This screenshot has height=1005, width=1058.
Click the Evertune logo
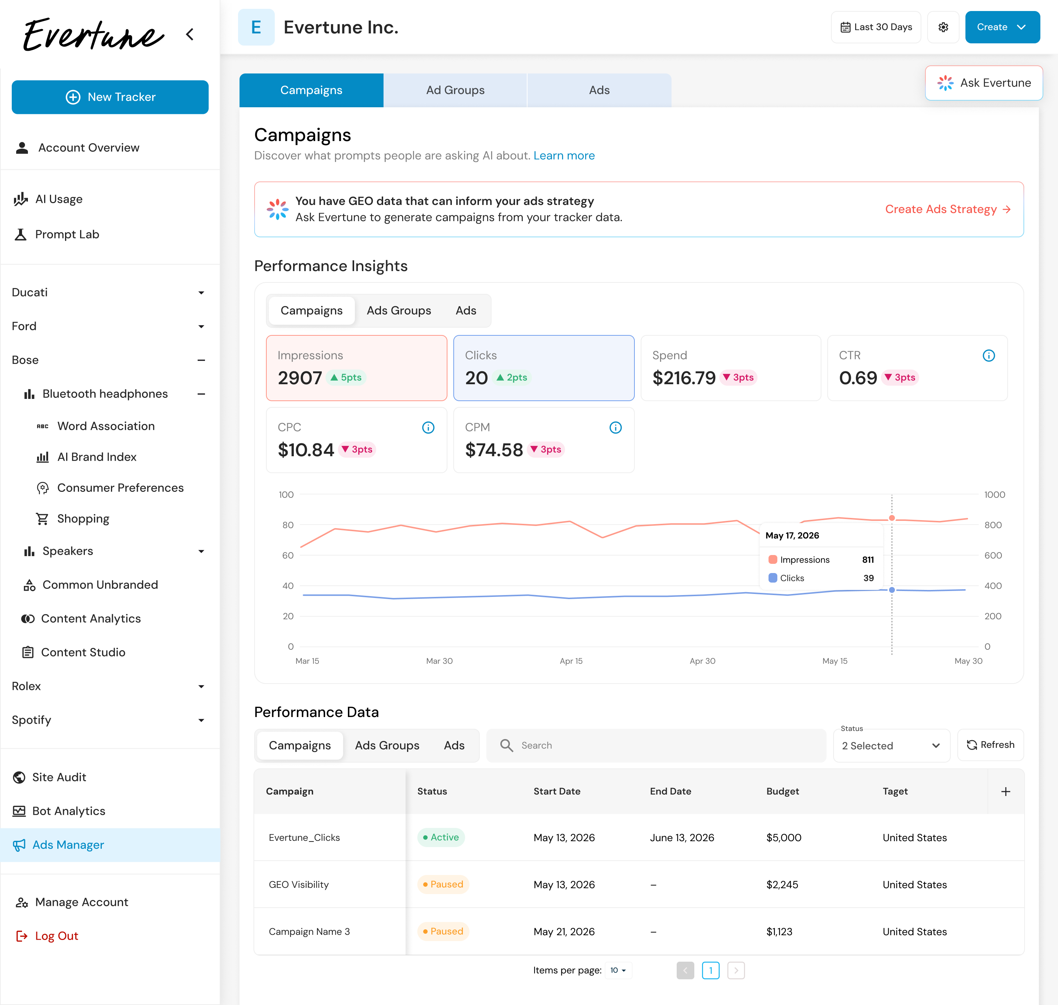pos(94,34)
